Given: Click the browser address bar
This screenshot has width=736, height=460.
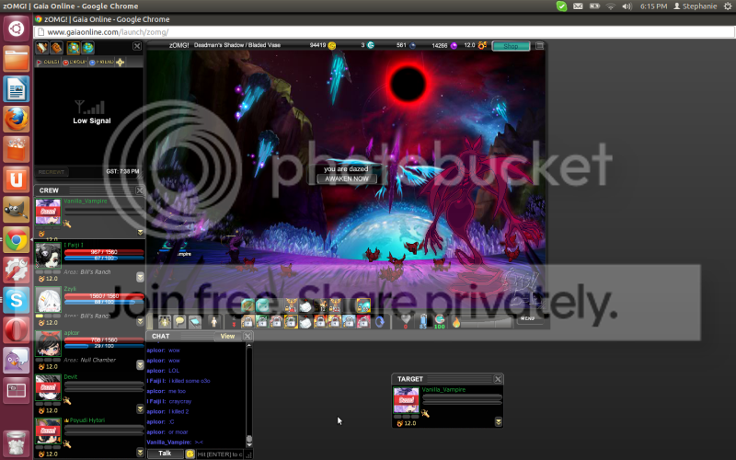Looking at the screenshot, I should (385, 32).
